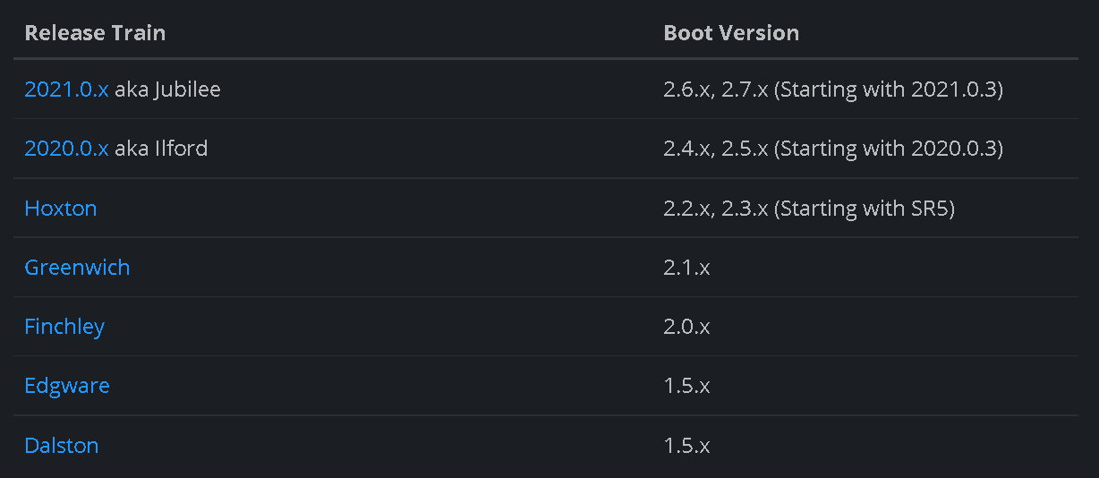The height and width of the screenshot is (478, 1099).
Task: Click the 'aka Ilford' text
Action: [161, 149]
